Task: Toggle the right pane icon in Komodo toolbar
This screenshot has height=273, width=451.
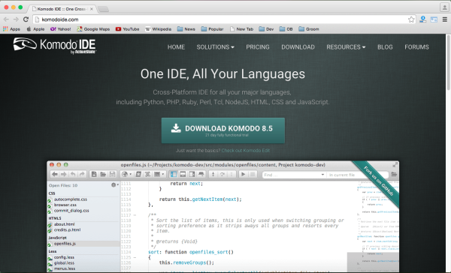Action: click(x=192, y=174)
